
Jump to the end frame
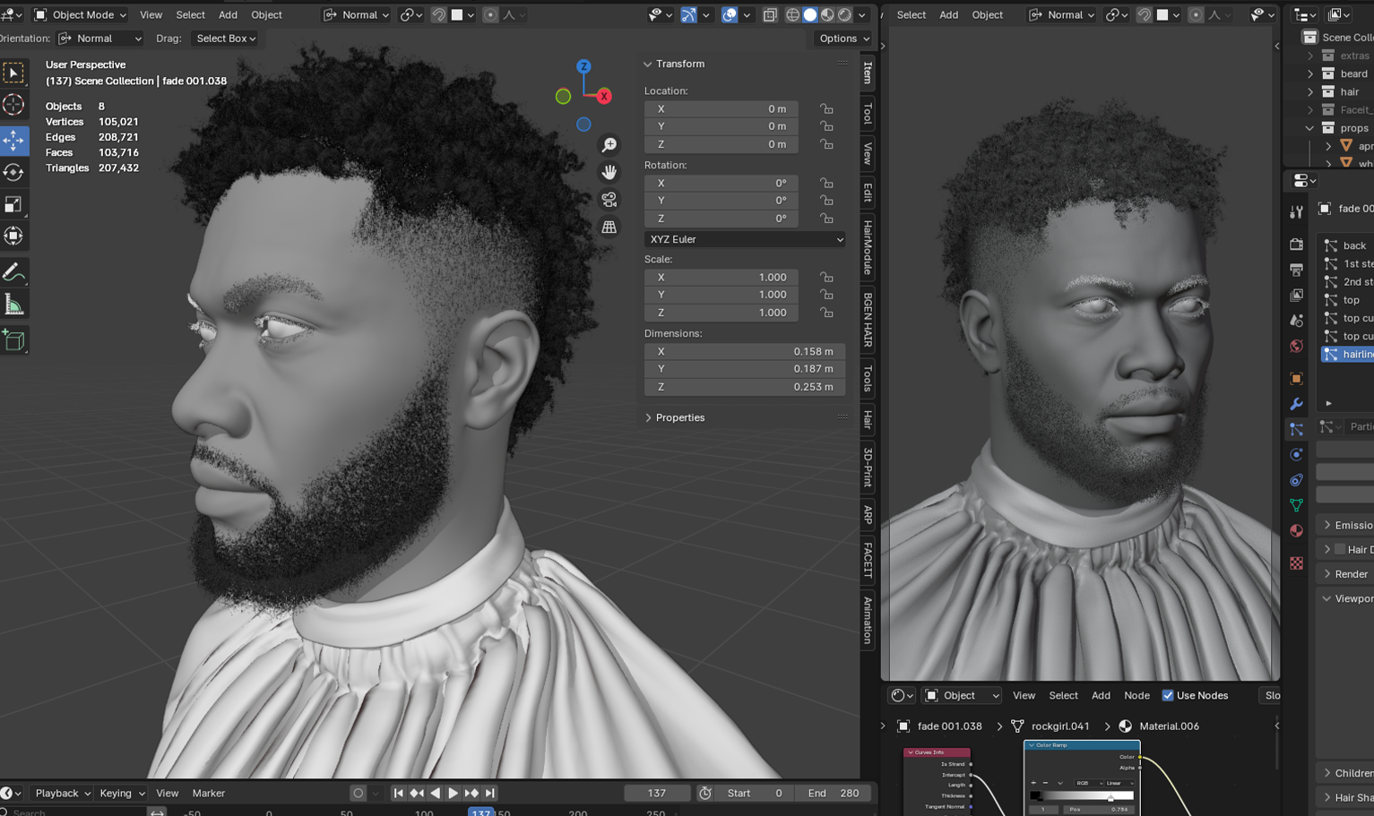coord(490,793)
